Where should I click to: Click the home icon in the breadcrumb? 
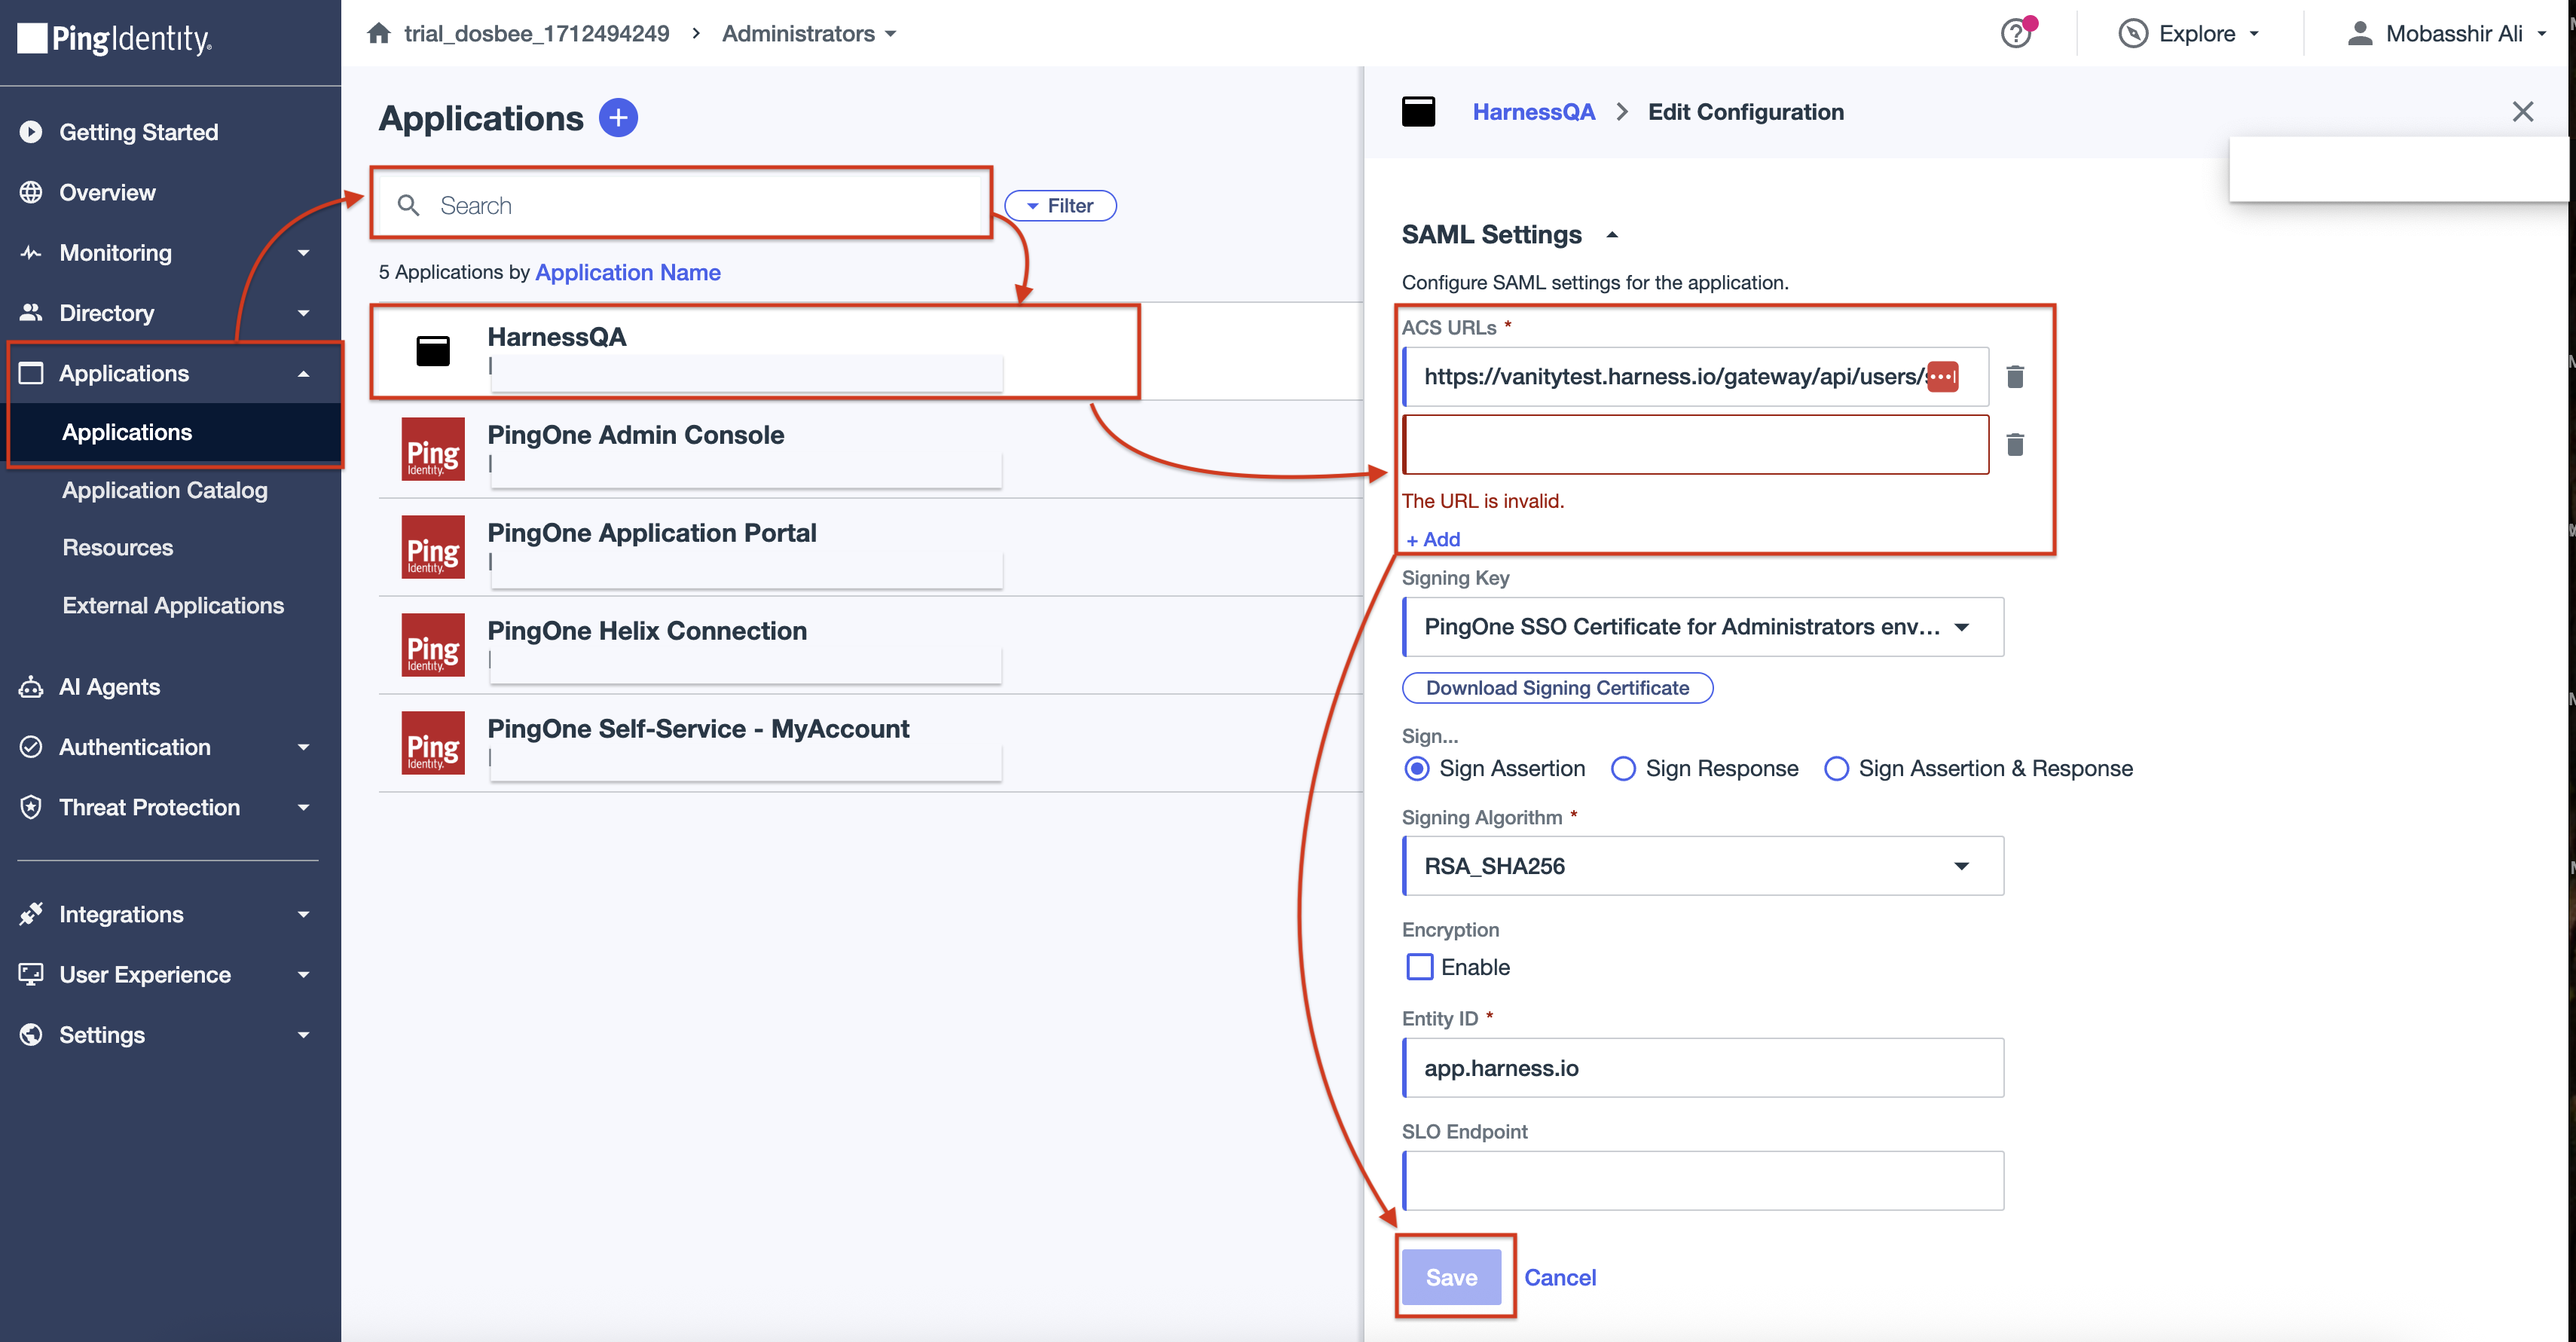(x=378, y=33)
